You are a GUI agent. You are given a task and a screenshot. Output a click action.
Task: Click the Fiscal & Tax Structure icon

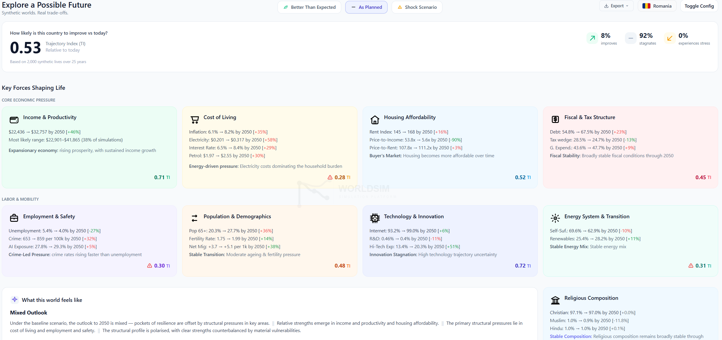pos(555,119)
